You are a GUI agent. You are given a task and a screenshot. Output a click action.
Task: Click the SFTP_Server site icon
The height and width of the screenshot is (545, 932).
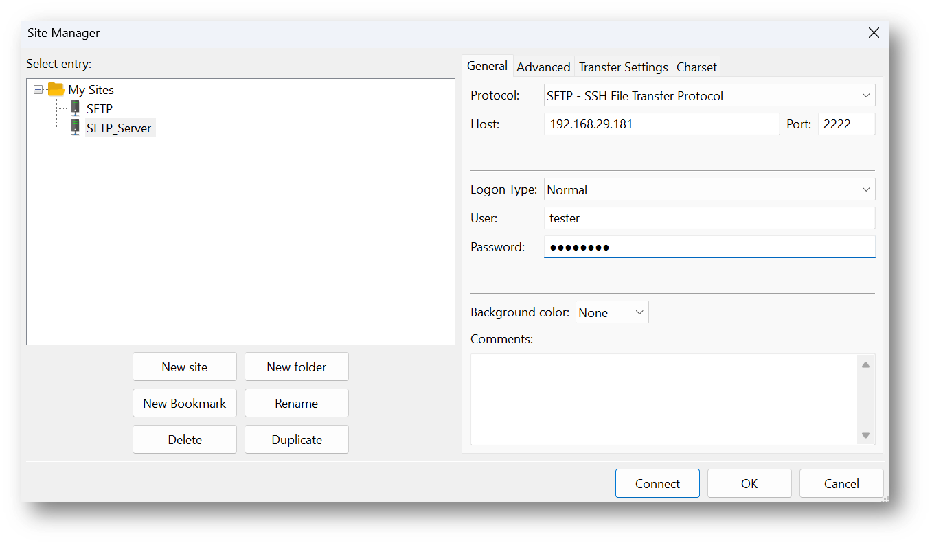click(74, 126)
